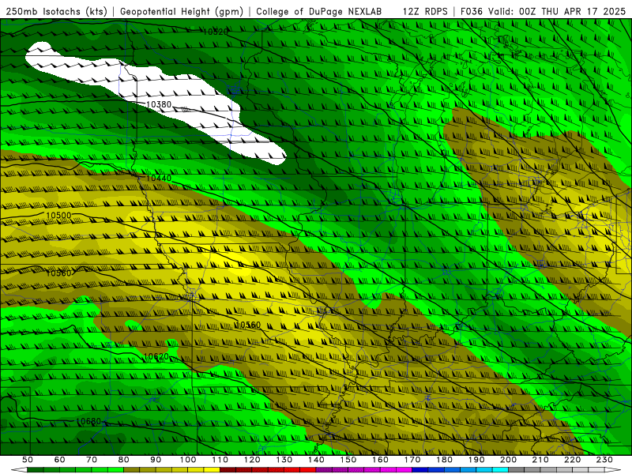Click the 10520 height contour label
The height and width of the screenshot is (474, 632).
tap(215, 32)
